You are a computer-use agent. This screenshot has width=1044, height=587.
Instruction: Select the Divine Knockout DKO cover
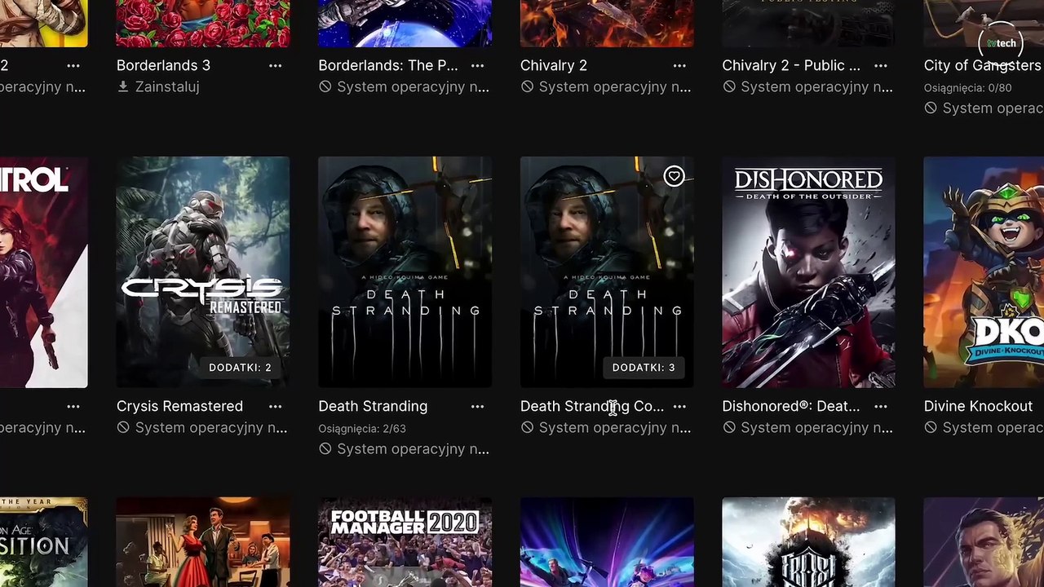tap(984, 272)
